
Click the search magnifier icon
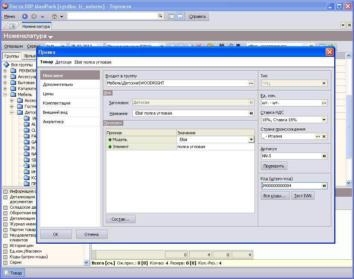pyautogui.click(x=160, y=16)
